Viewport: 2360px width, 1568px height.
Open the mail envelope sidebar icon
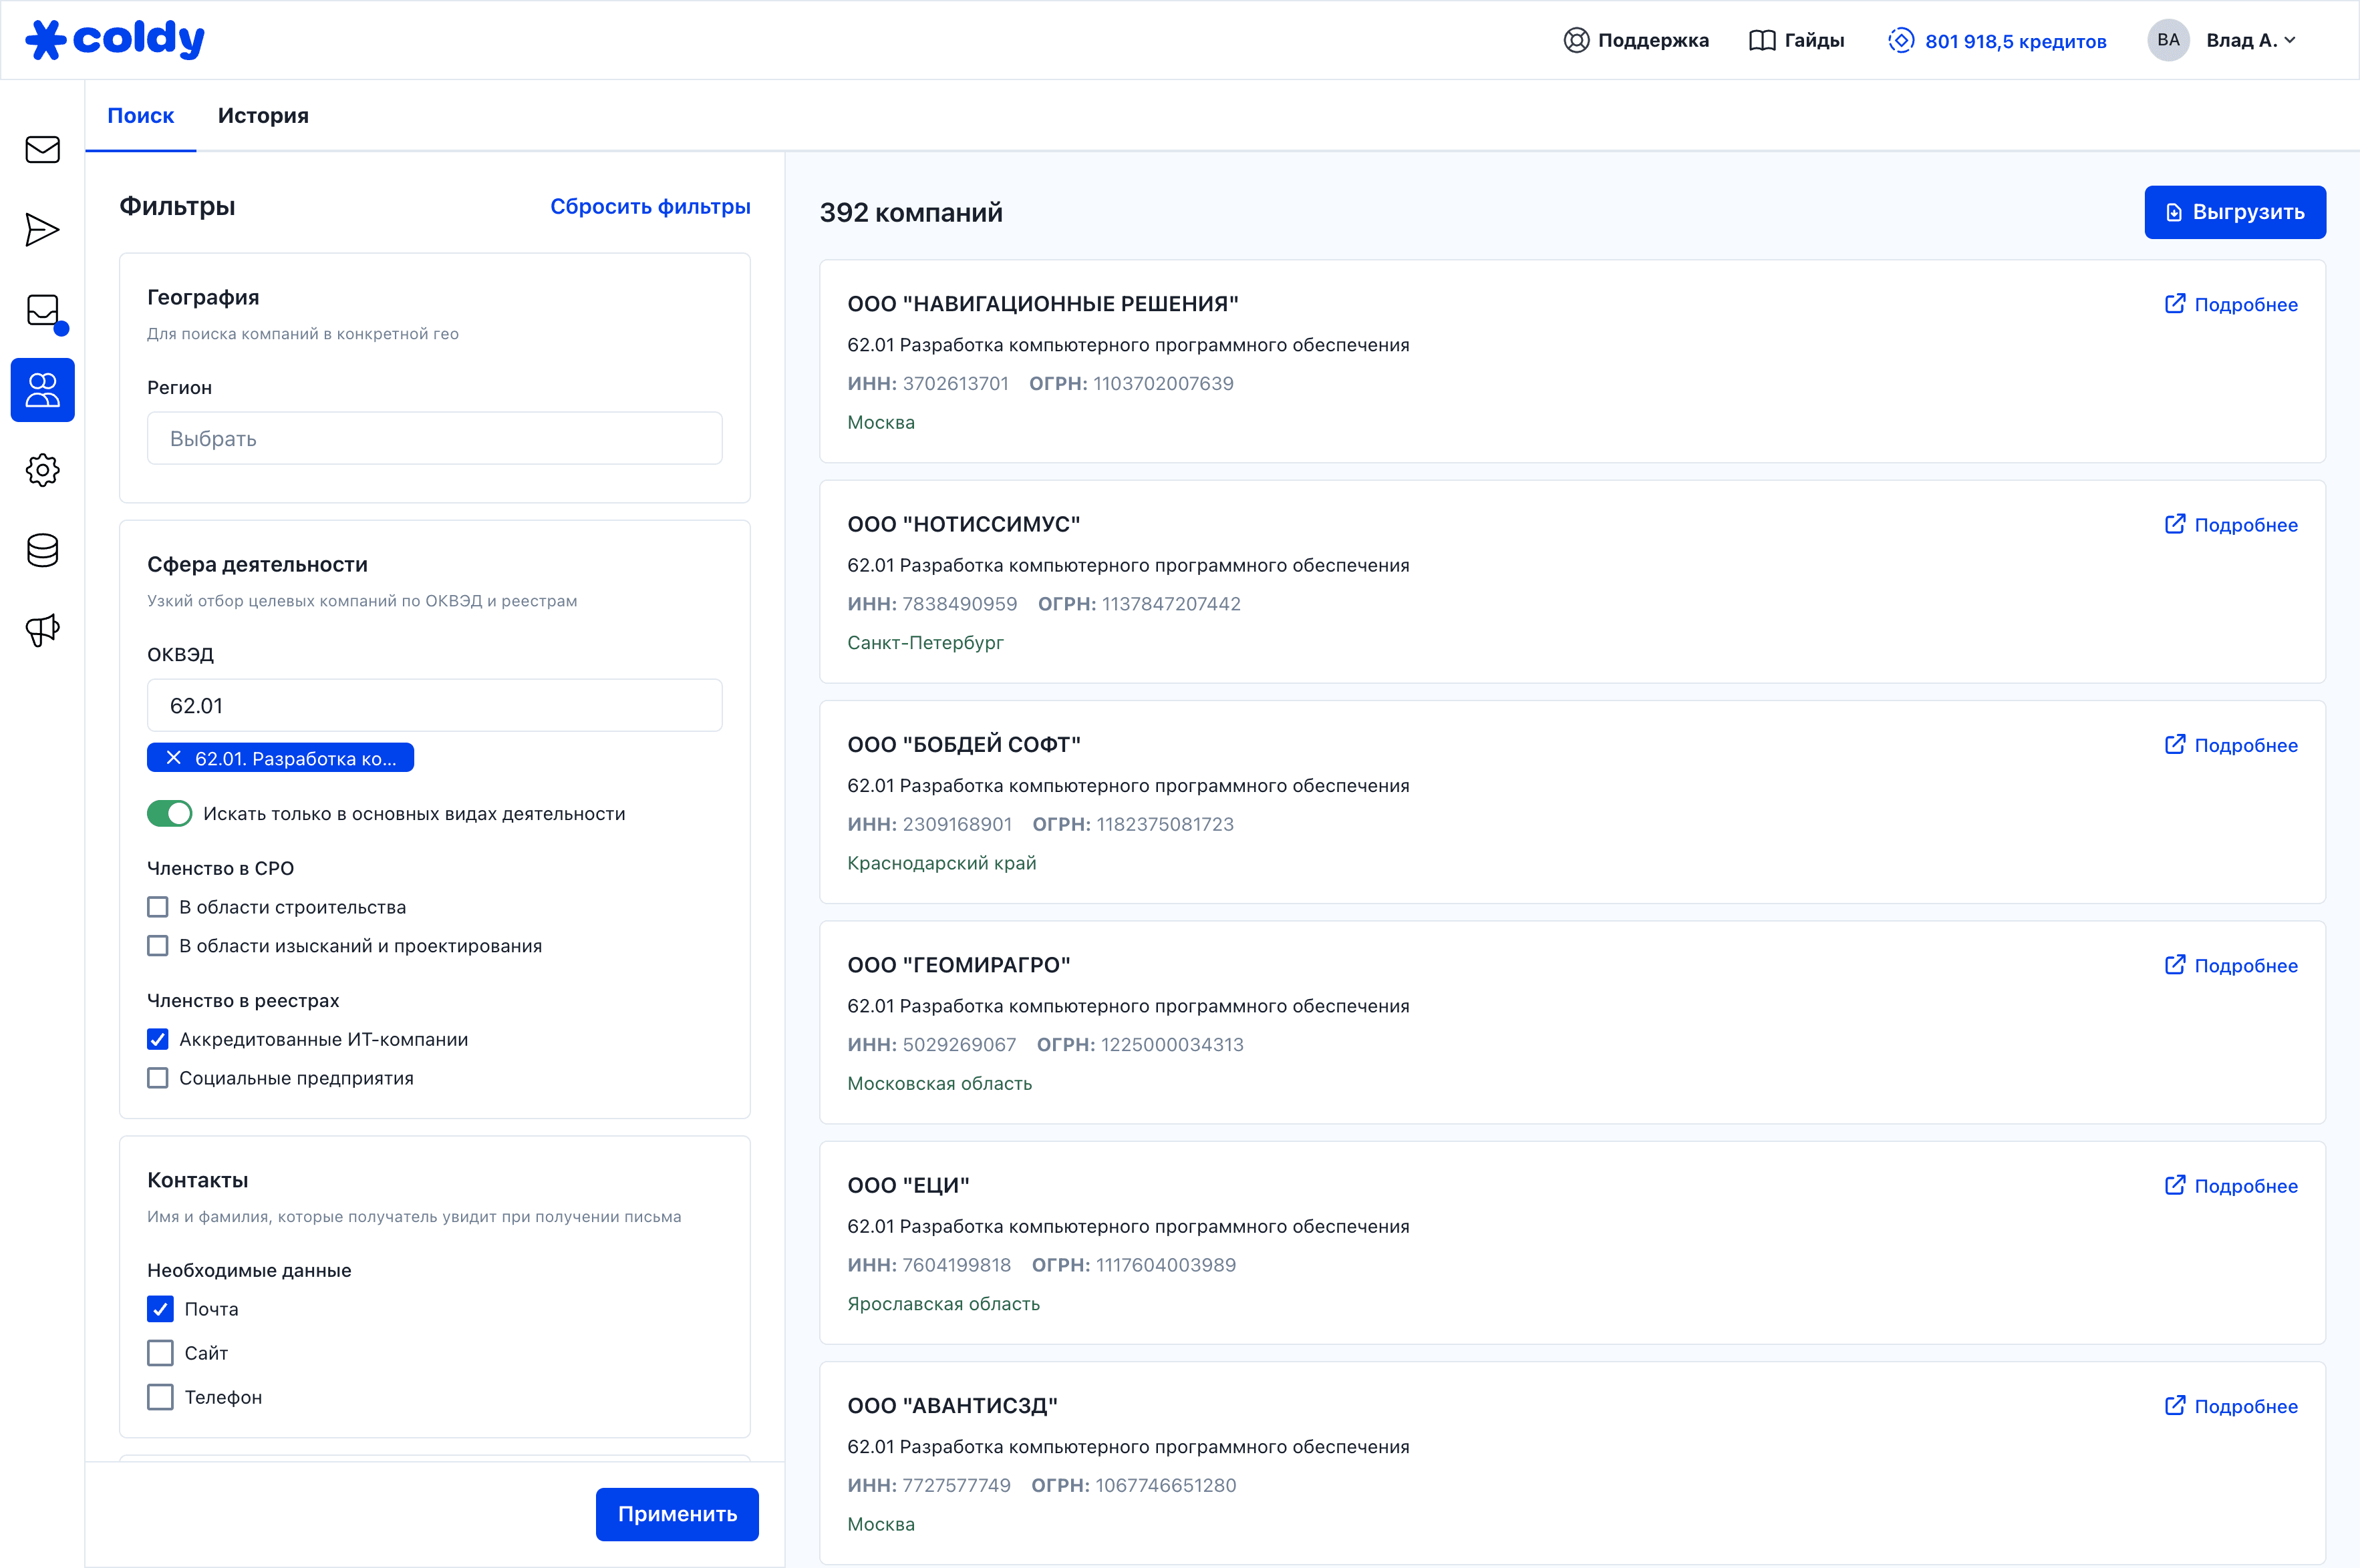tap(42, 150)
